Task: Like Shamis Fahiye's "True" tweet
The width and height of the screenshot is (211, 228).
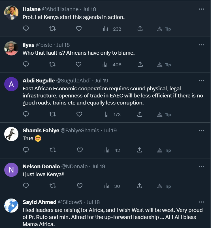Action: point(80,150)
